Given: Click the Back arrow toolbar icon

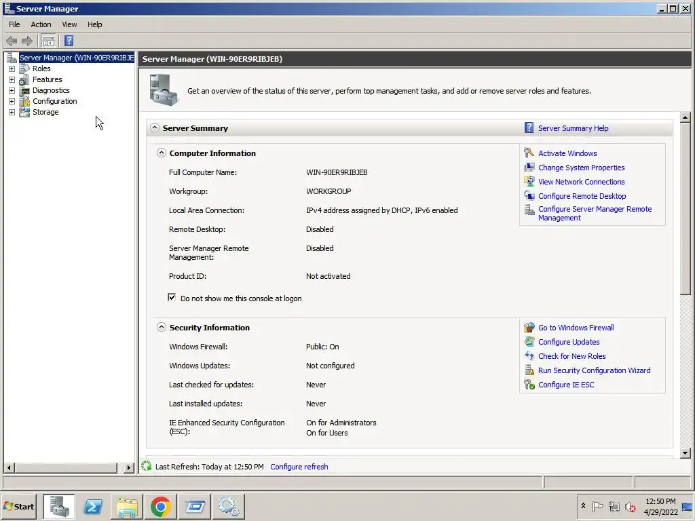Looking at the screenshot, I should point(12,41).
